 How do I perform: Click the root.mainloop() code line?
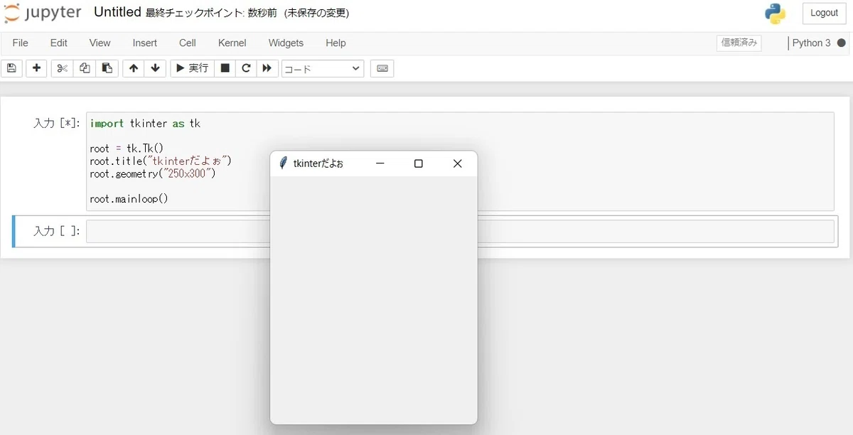[x=129, y=199]
